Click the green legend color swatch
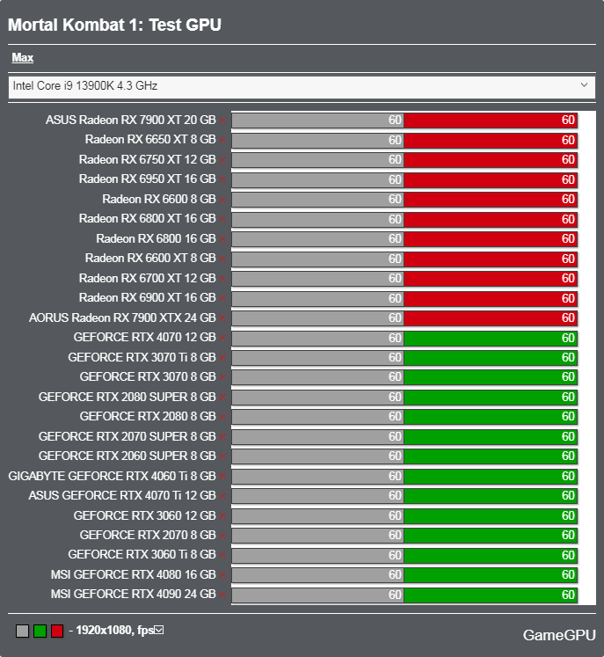604x657 pixels. tap(40, 631)
